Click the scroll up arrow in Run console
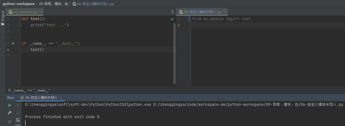345x126 pixels. pyautogui.click(x=18, y=105)
